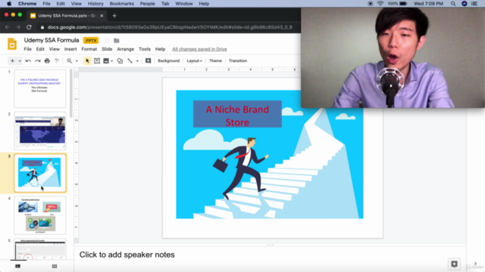Click the Transition button
The width and height of the screenshot is (485, 272).
[x=238, y=60]
